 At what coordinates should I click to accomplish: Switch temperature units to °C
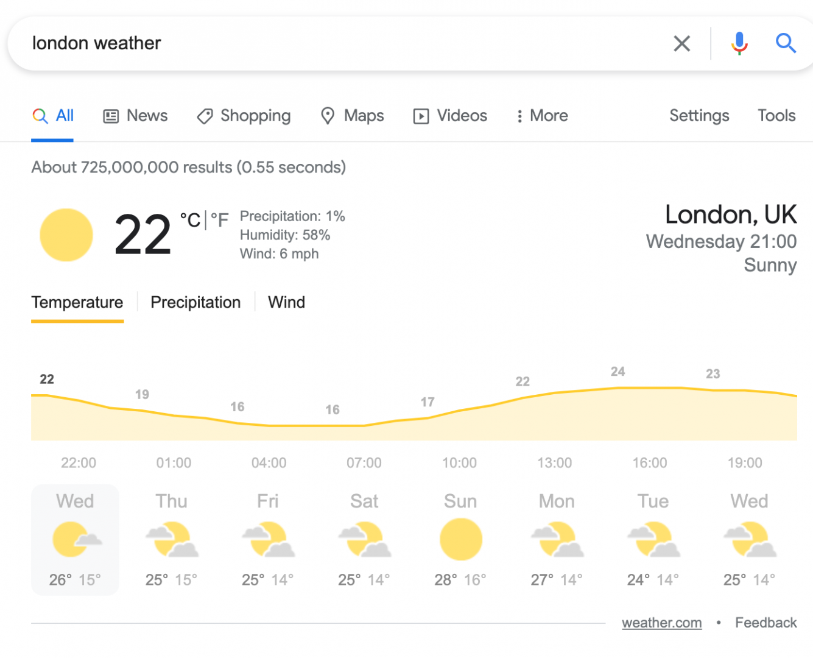click(191, 220)
